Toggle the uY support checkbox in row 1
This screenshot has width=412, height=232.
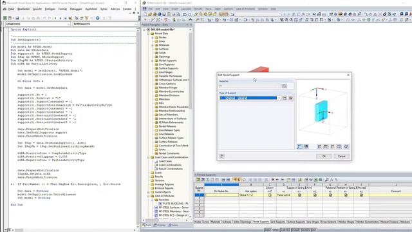point(299,195)
